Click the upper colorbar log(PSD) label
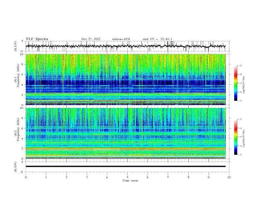Image resolution: width=258 pixels, height=199 pixels. [244, 85]
